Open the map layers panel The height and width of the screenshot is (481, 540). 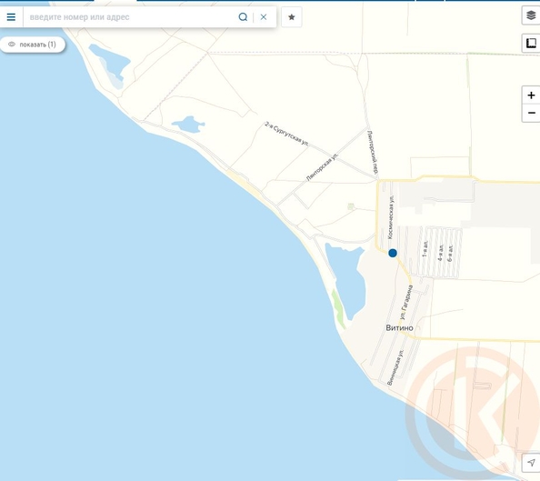531,15
